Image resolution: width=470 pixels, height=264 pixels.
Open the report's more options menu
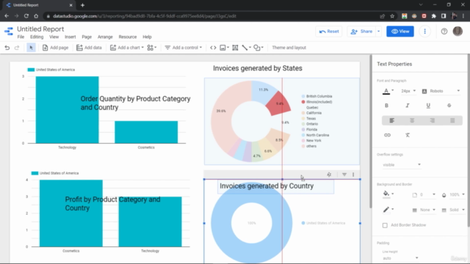click(424, 31)
